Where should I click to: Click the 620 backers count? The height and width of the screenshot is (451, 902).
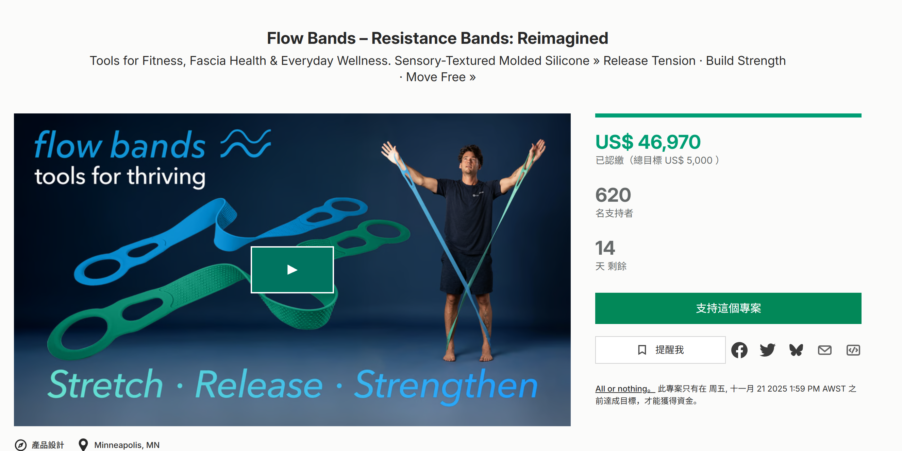613,195
